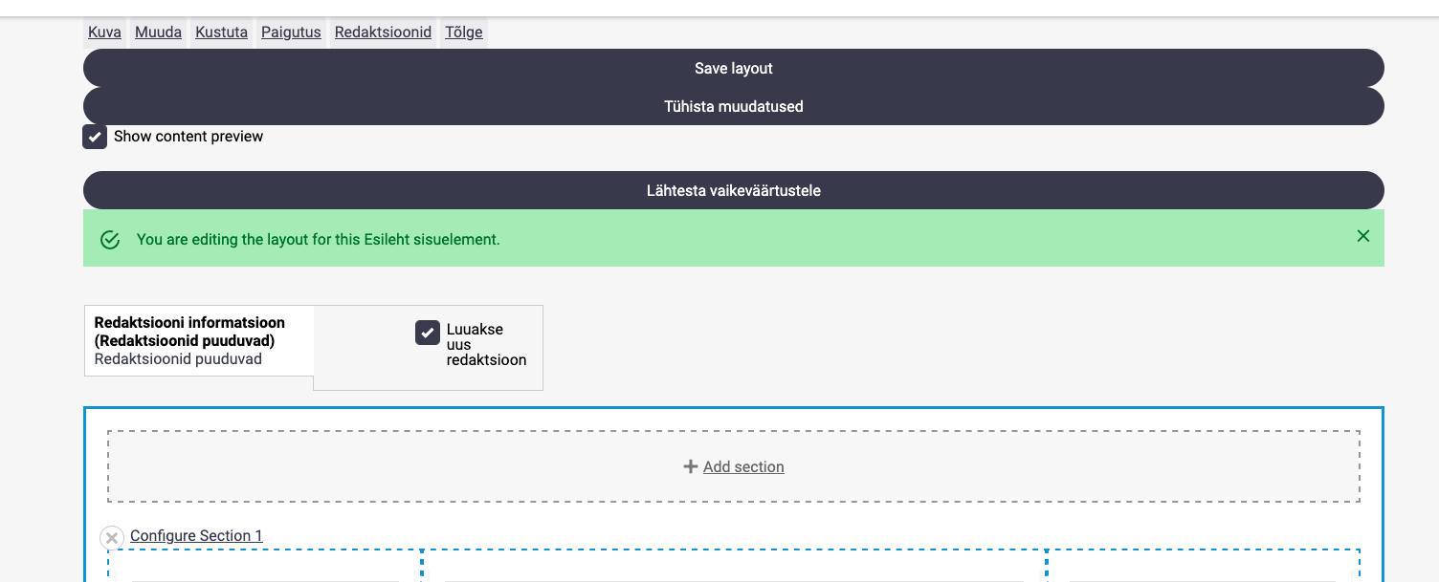
Task: Open the Configure Section 1 link
Action: coord(196,535)
